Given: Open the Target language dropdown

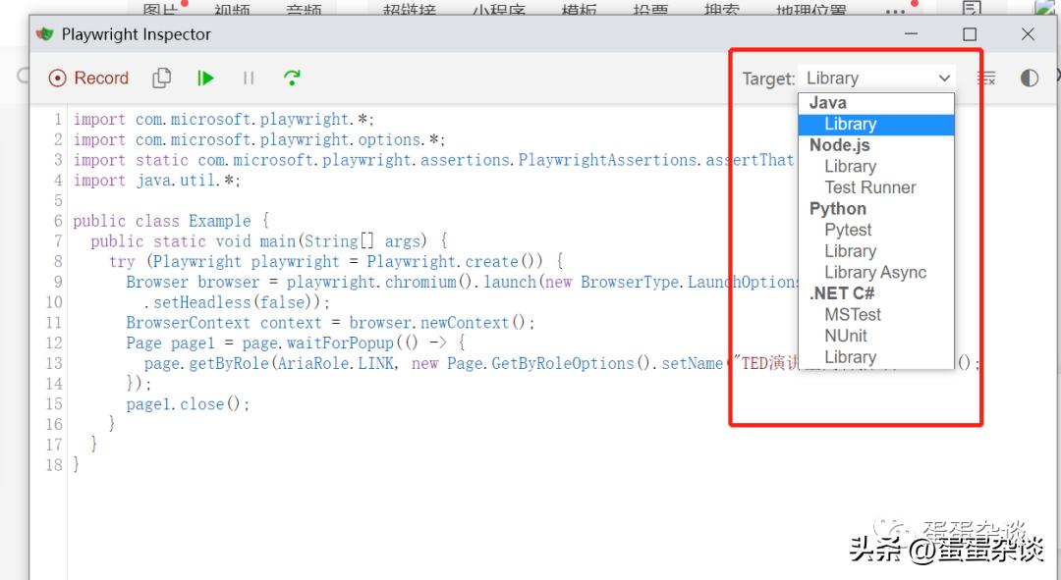Looking at the screenshot, I should [877, 79].
